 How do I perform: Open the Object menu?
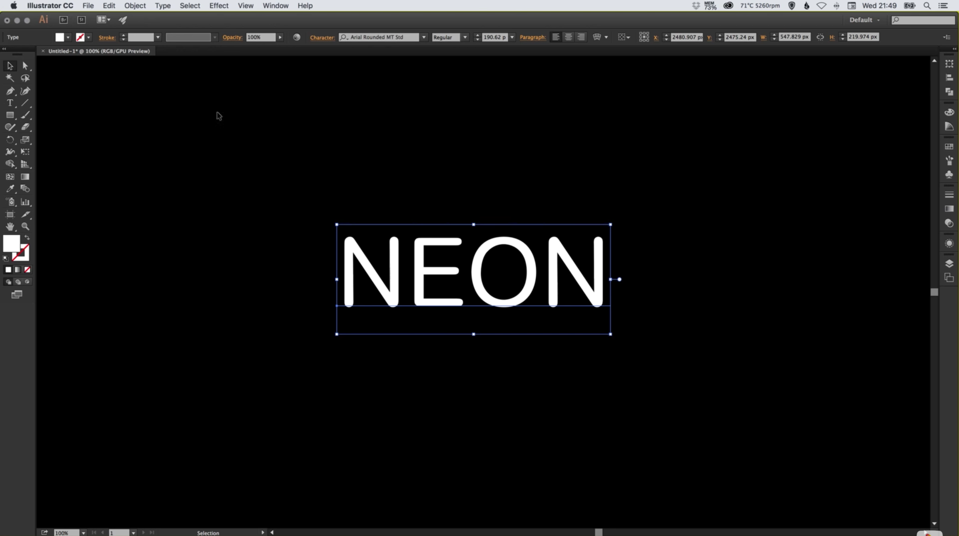tap(135, 6)
